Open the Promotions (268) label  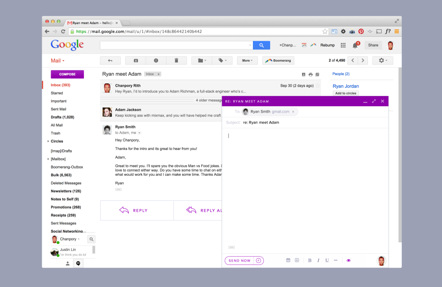click(x=66, y=207)
